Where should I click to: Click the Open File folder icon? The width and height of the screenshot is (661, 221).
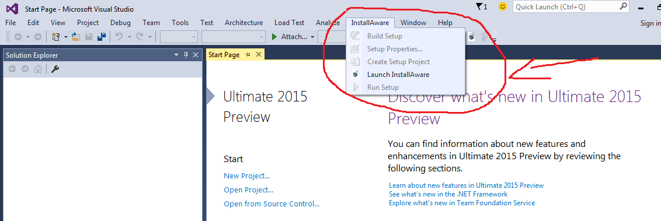(x=76, y=37)
